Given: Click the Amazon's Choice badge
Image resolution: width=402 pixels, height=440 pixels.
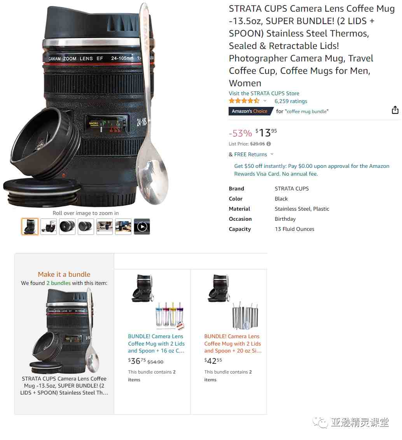Looking at the screenshot, I should pos(251,111).
